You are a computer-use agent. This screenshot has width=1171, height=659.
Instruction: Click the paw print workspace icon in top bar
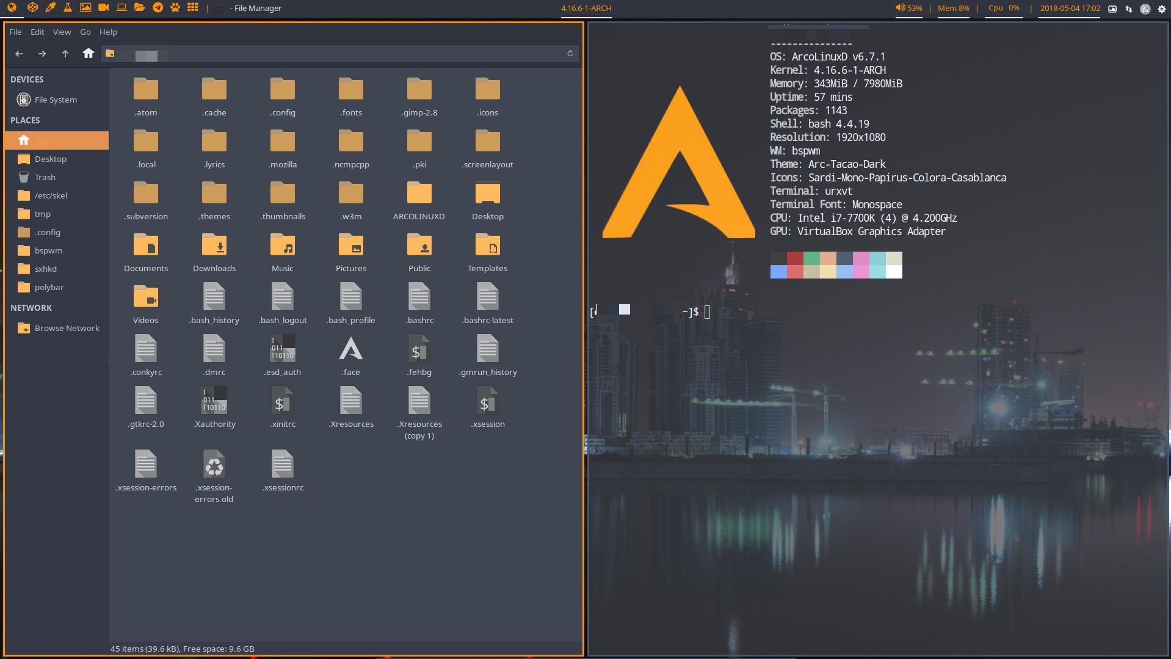(x=175, y=8)
